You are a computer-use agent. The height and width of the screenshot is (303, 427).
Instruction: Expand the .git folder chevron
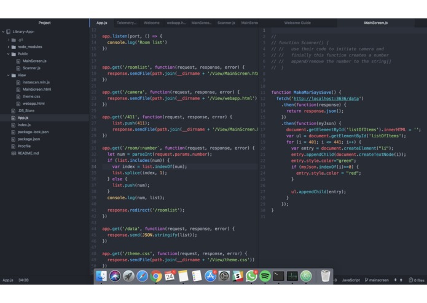click(9, 40)
